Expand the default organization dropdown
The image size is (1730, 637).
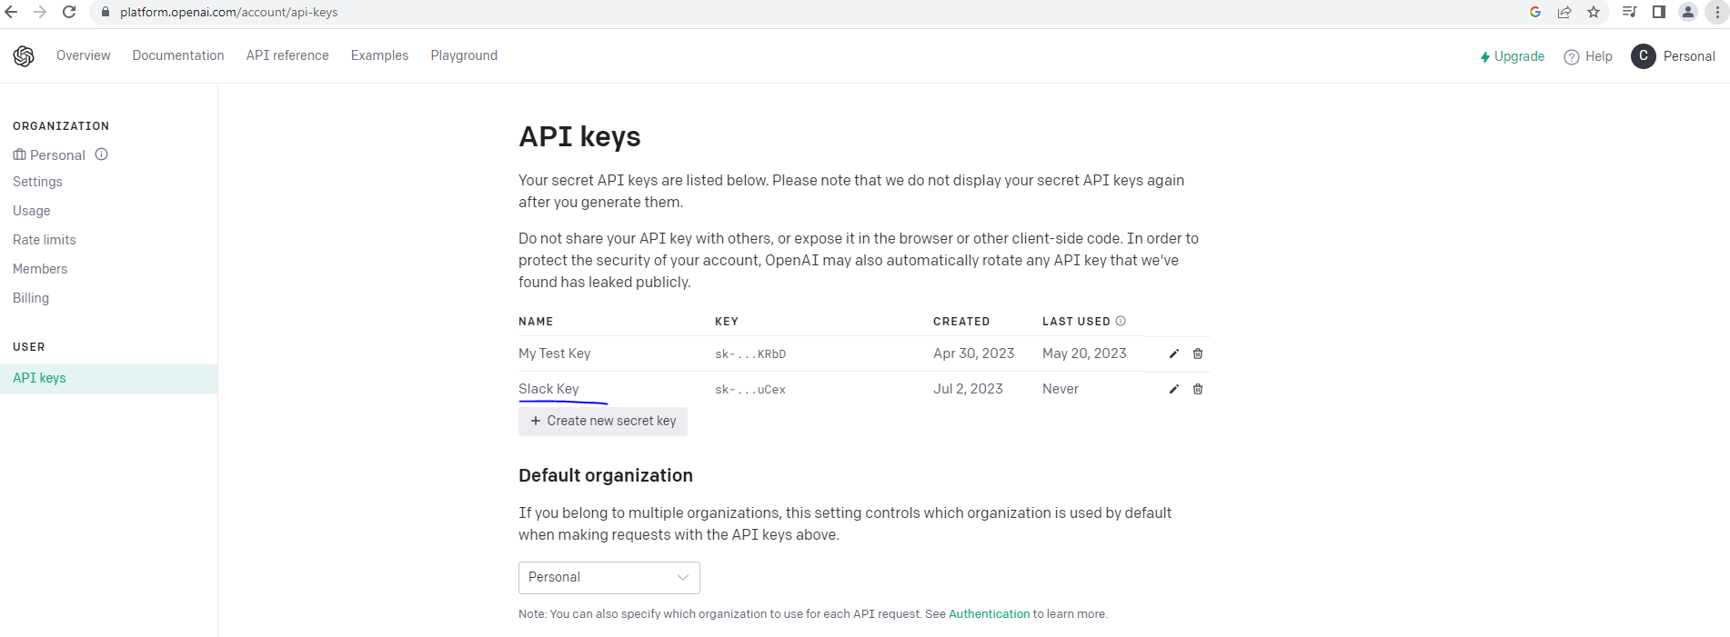point(609,577)
